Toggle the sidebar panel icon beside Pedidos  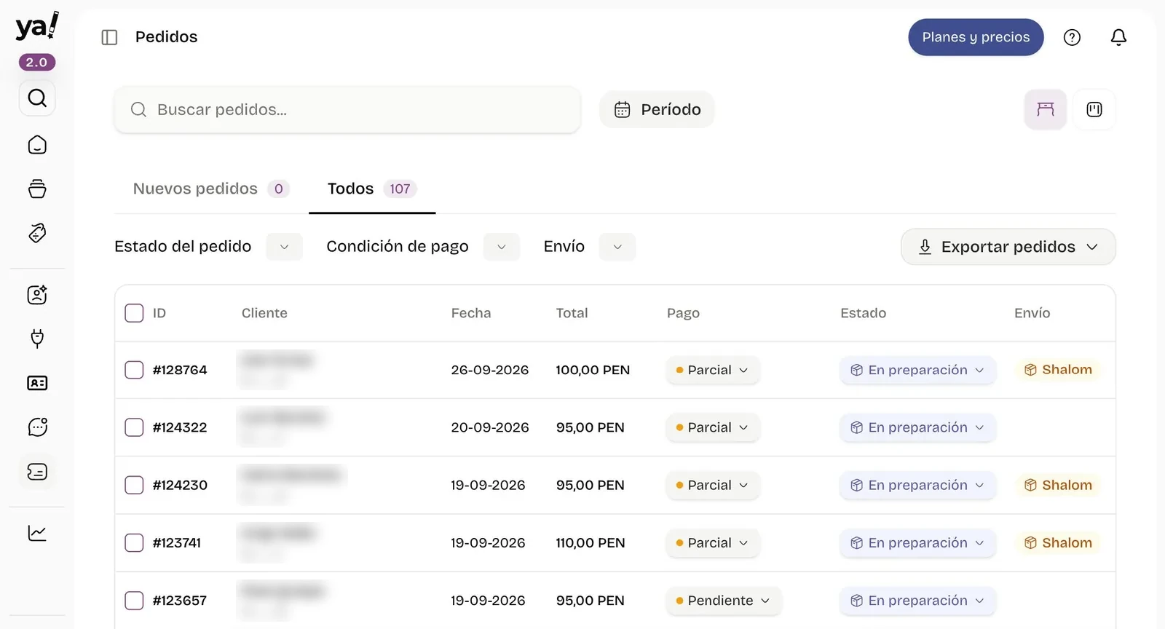point(109,37)
